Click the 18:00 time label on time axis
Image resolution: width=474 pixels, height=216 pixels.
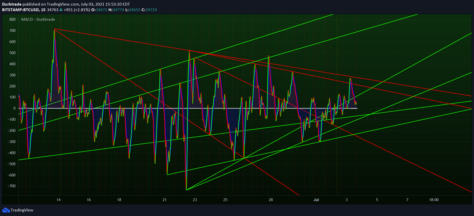(x=434, y=200)
